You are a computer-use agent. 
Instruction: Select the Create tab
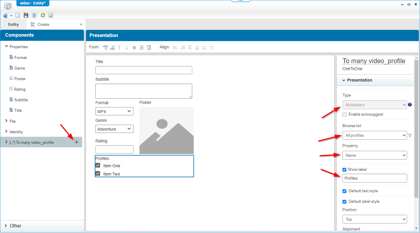(43, 24)
